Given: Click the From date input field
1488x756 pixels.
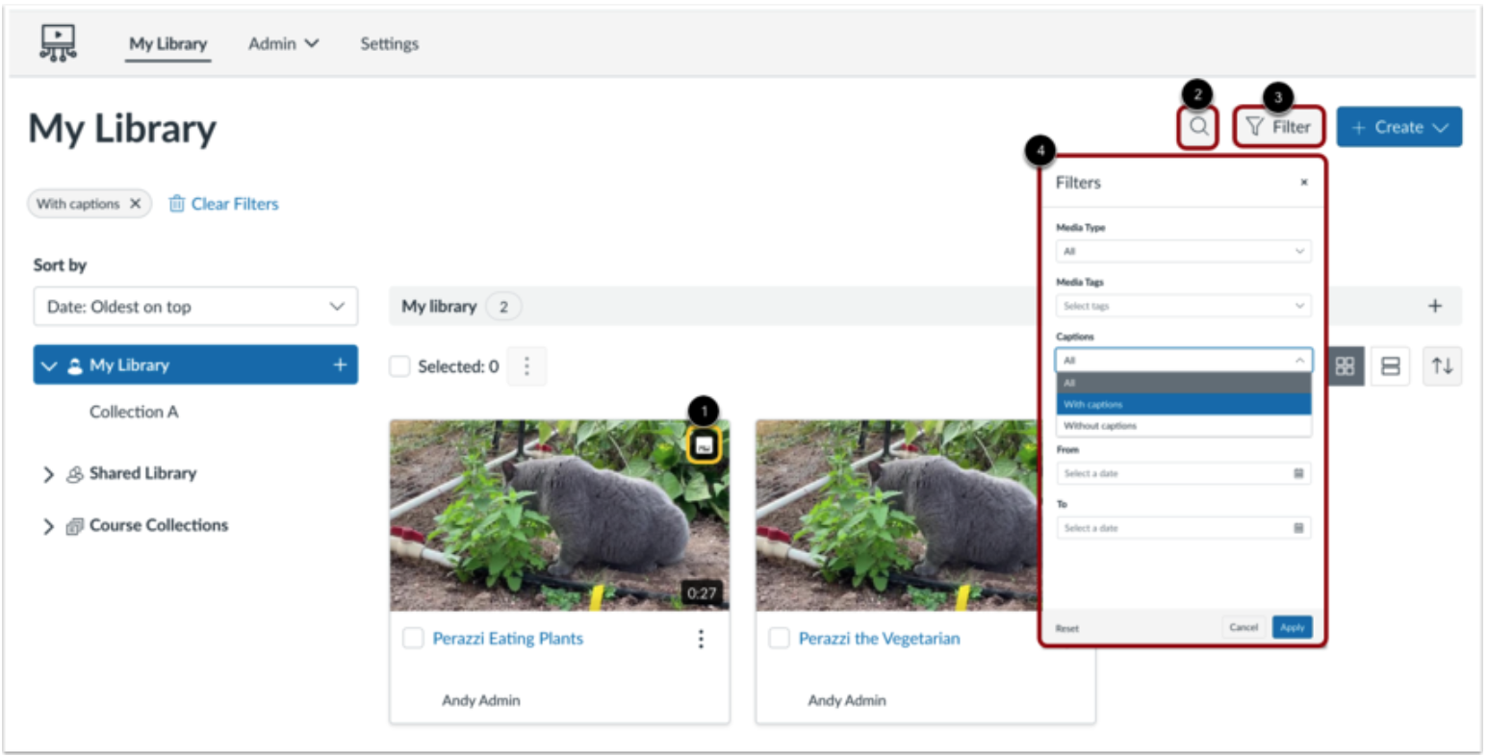Looking at the screenshot, I should click(1183, 473).
